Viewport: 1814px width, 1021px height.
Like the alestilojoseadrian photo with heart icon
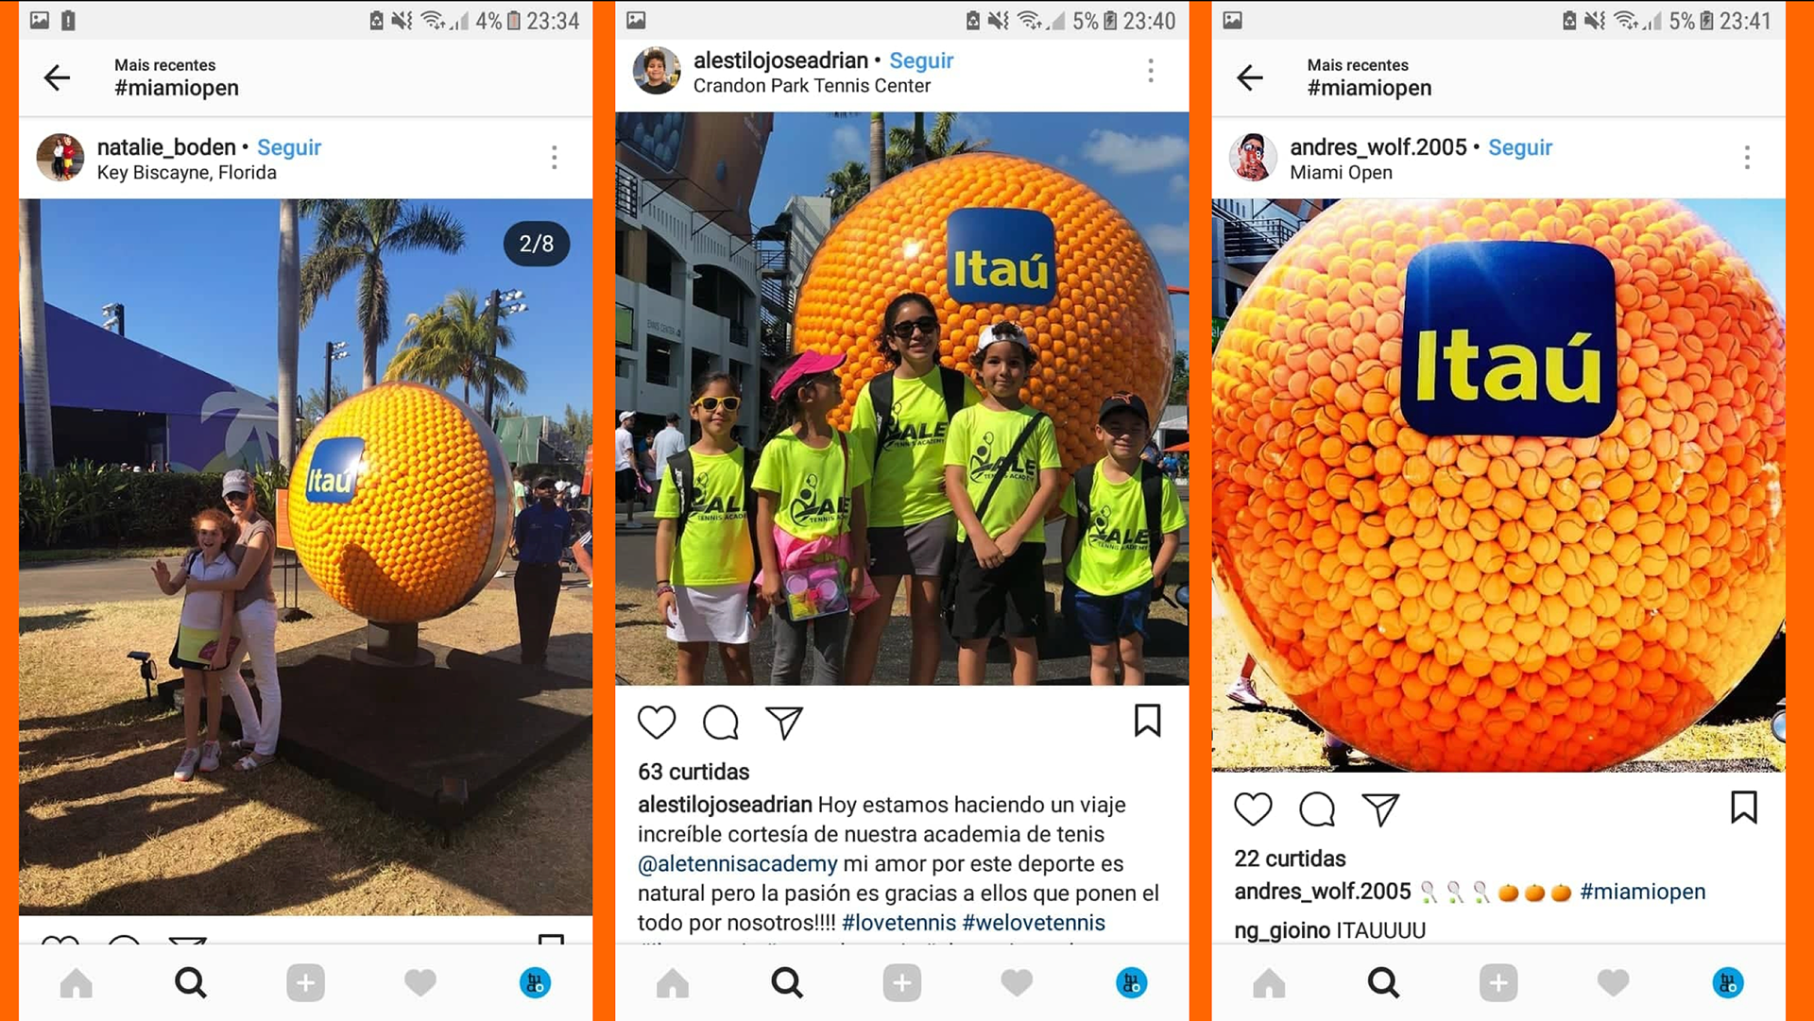[657, 723]
